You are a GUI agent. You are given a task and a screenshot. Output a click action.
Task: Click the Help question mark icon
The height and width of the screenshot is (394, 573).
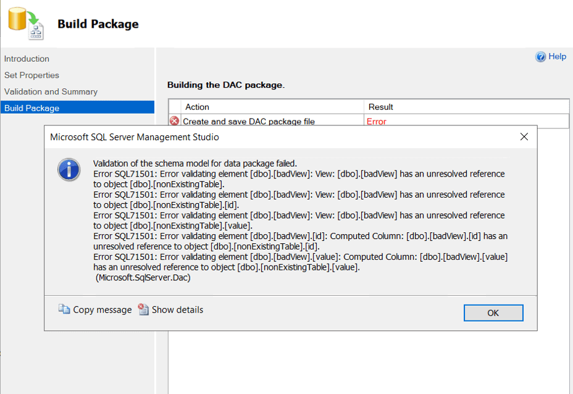click(x=540, y=57)
